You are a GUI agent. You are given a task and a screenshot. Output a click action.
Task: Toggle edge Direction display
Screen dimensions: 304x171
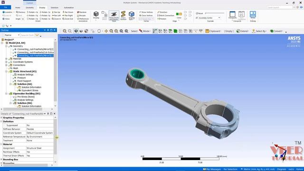coord(161,12)
